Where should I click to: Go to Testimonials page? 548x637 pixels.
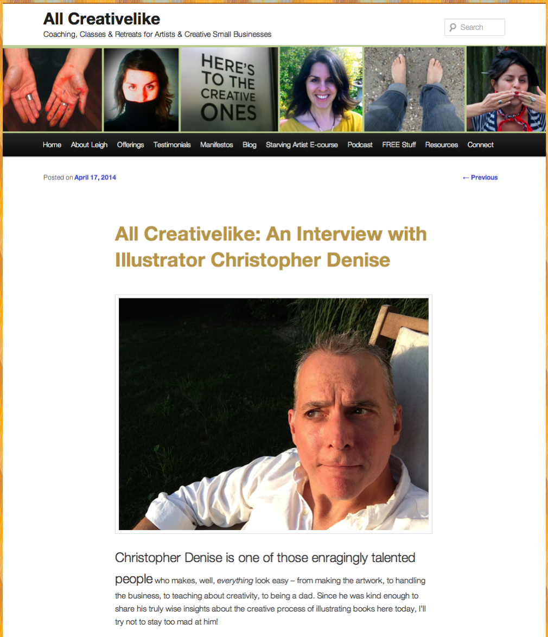tap(172, 145)
